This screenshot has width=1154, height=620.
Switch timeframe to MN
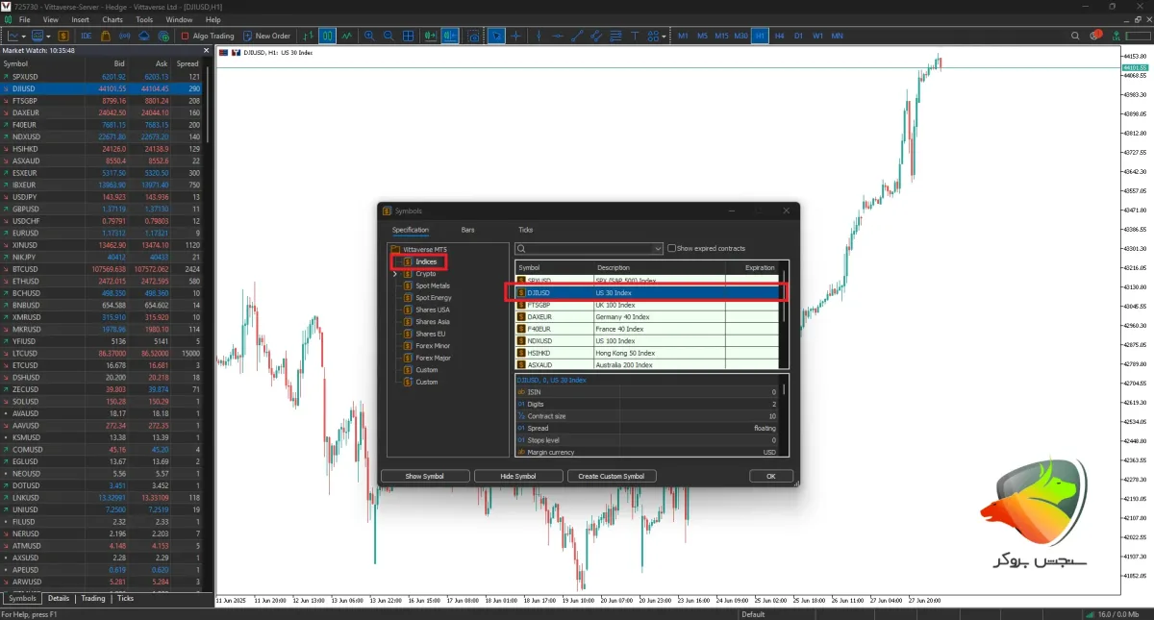click(837, 36)
